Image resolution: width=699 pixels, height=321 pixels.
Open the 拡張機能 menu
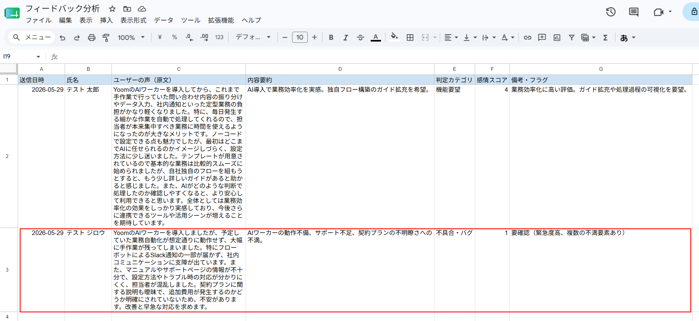pyautogui.click(x=221, y=20)
